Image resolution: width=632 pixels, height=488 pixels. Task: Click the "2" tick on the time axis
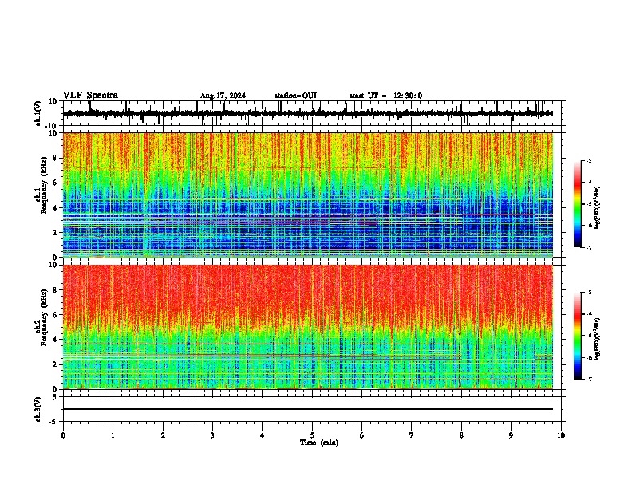[163, 435]
